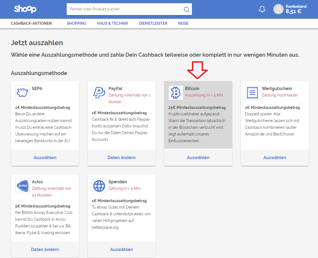318x258 pixels.
Task: Select the Avios logo icon
Action: (x=22, y=186)
